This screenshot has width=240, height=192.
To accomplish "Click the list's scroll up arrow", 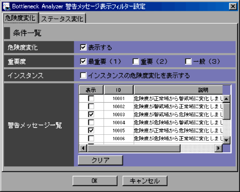I will [x=226, y=99].
